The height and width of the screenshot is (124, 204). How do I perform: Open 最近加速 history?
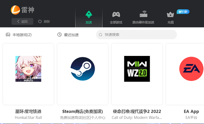pos(68,35)
